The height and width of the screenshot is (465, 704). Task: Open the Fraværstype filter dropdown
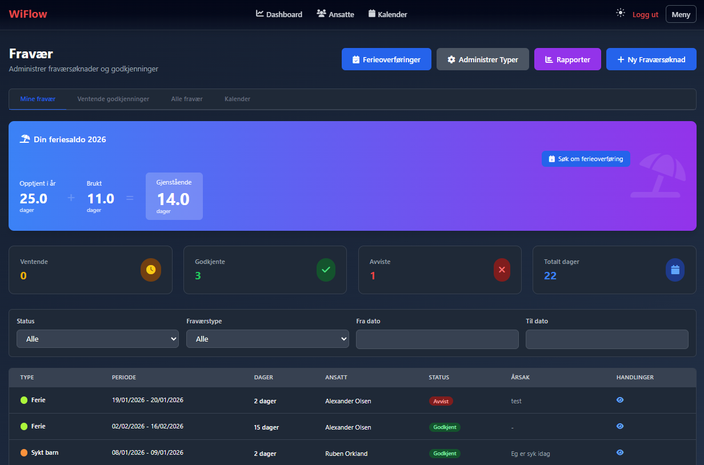(267, 339)
